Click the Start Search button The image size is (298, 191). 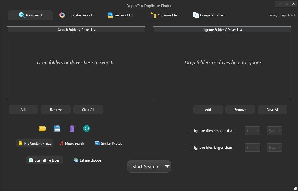point(145,167)
